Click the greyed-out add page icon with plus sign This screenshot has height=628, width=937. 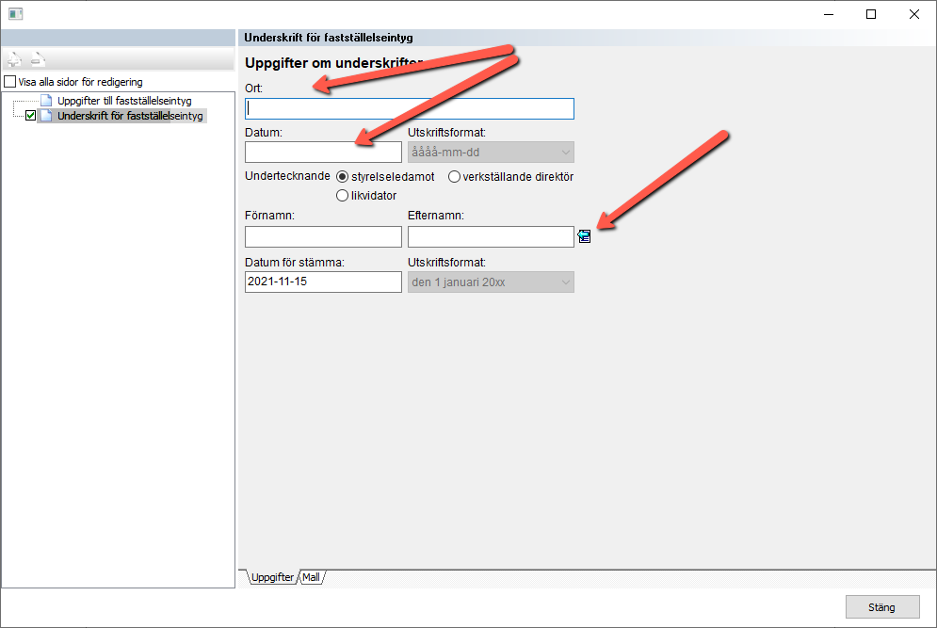click(x=14, y=58)
